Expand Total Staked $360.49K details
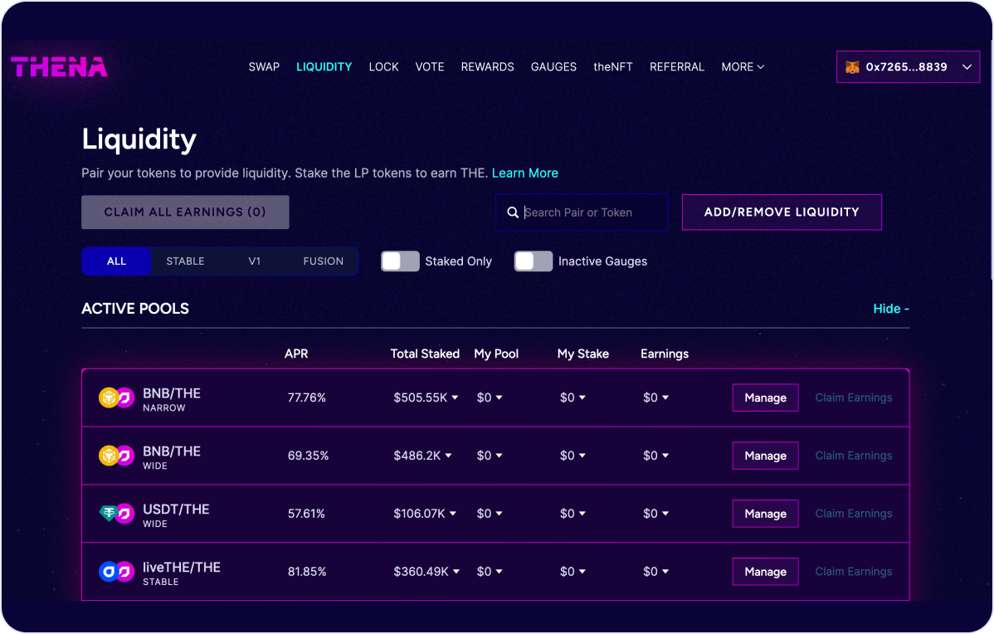This screenshot has height=634, width=994. [x=456, y=571]
